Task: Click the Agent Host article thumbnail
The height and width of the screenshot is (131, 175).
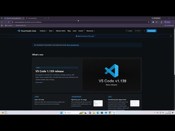Action: coord(135,103)
